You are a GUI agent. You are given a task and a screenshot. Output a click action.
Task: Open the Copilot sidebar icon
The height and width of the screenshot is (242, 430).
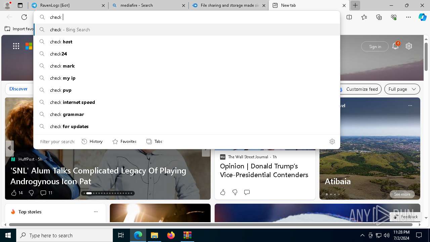pos(423,17)
